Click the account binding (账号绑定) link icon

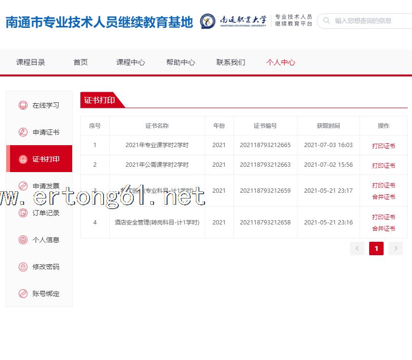pos(23,294)
